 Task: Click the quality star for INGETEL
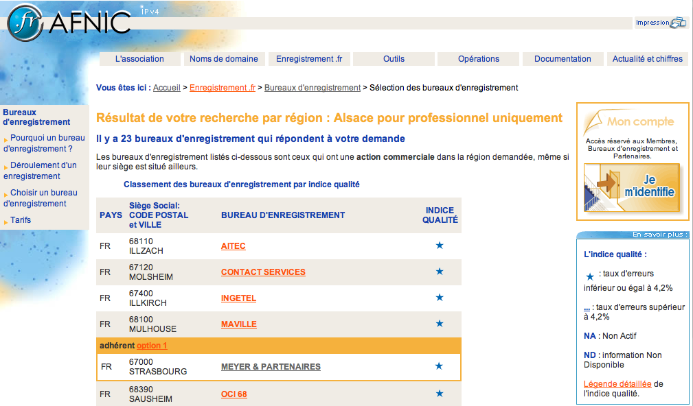point(440,298)
